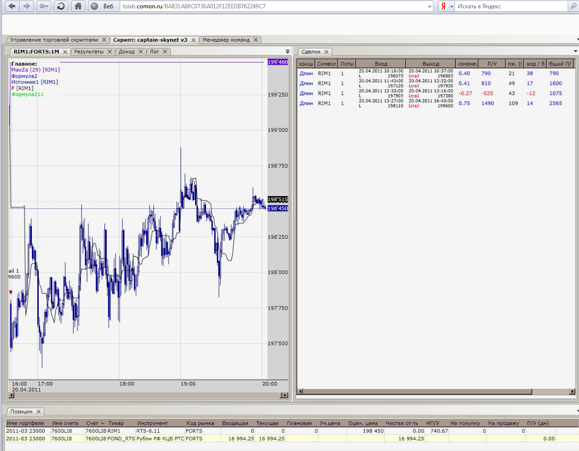Switch to 'Управление торговлей скриптами' tab
Viewport: 579px width, 451px height.
pyautogui.click(x=54, y=40)
